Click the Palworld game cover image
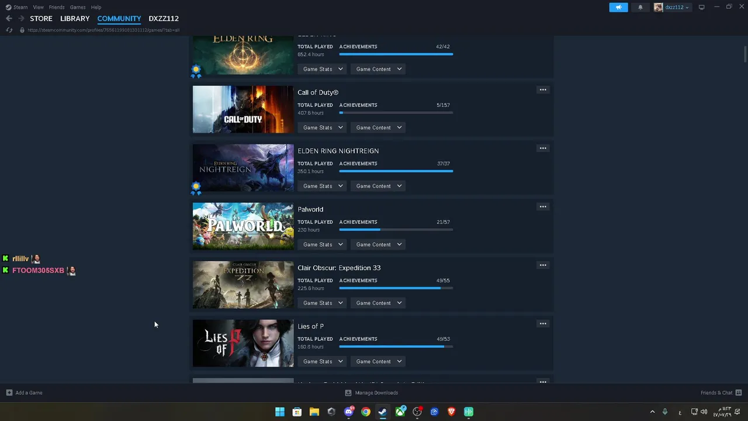 point(243,226)
